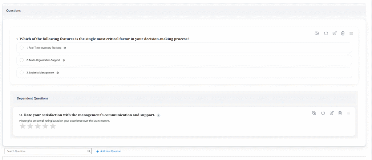Select the Real-Time Inventory Tracking radio option
Screen dimensions: 372x160
tap(22, 48)
